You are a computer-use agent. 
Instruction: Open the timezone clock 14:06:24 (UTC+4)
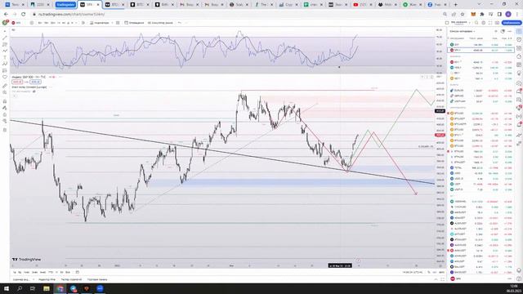tap(413, 272)
